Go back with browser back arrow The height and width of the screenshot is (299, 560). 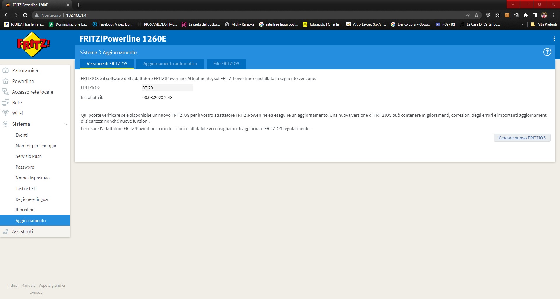click(x=6, y=15)
